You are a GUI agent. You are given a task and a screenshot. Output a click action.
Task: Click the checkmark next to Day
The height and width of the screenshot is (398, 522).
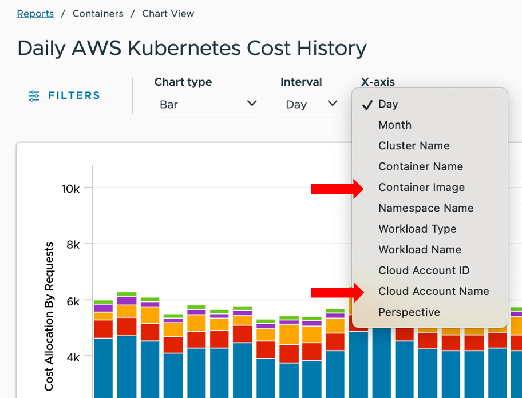367,104
